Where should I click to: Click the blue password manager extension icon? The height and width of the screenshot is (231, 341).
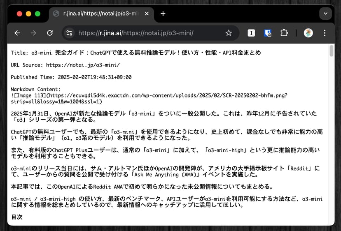pos(268,33)
